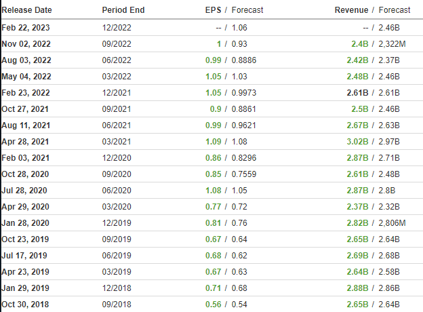423x312 pixels.
Task: Select the EPS forecast 0.7559 value
Action: coord(244,174)
